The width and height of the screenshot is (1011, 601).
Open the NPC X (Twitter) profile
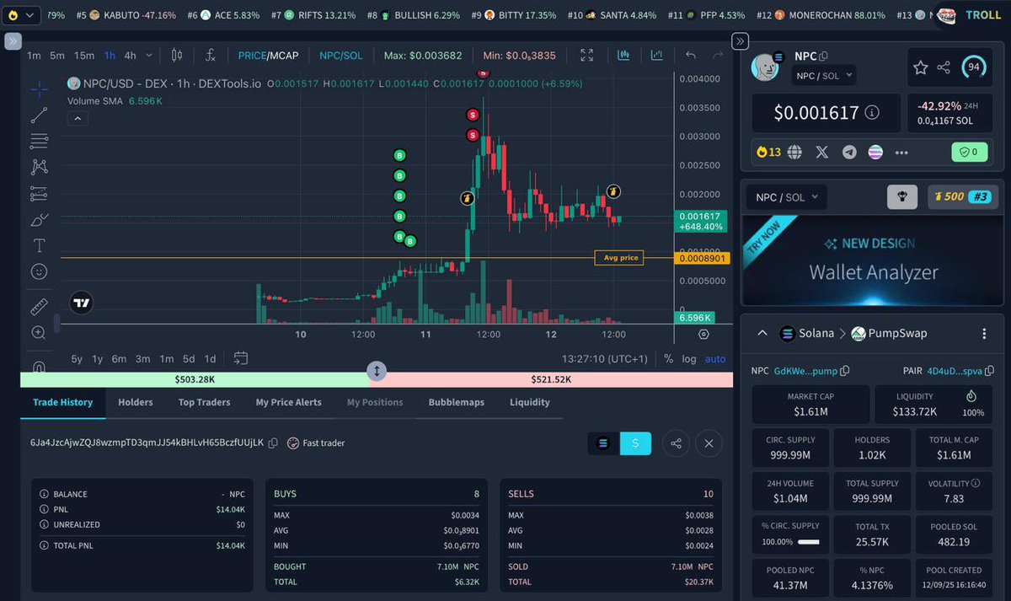tap(822, 153)
